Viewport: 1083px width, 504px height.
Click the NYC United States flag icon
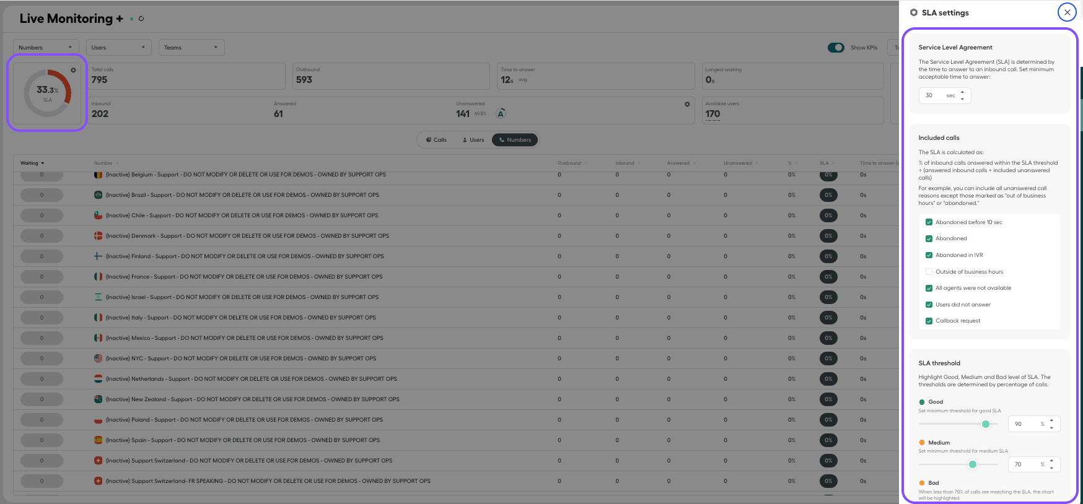[x=98, y=358]
